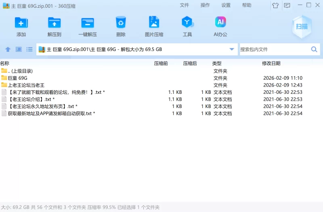Click the magnifier search icon

[x=314, y=49]
